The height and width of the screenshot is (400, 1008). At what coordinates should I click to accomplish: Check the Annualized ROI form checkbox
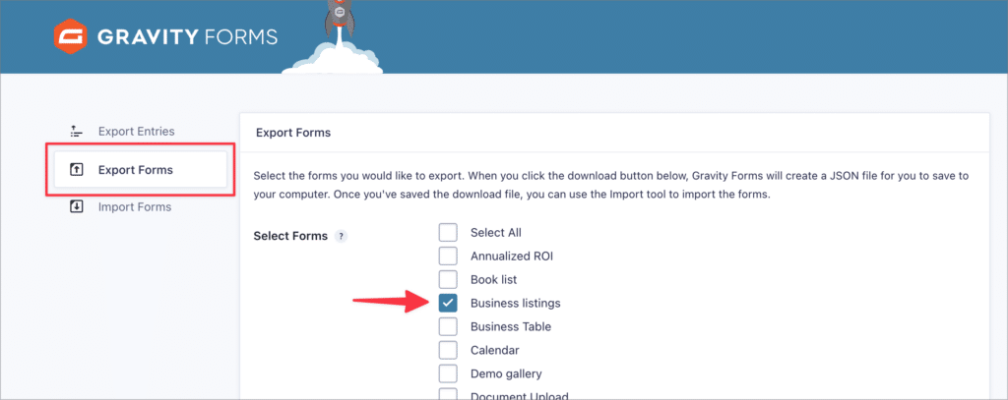[448, 257]
